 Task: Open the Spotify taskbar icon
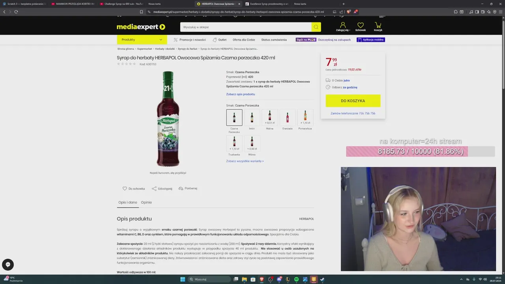[x=296, y=279]
